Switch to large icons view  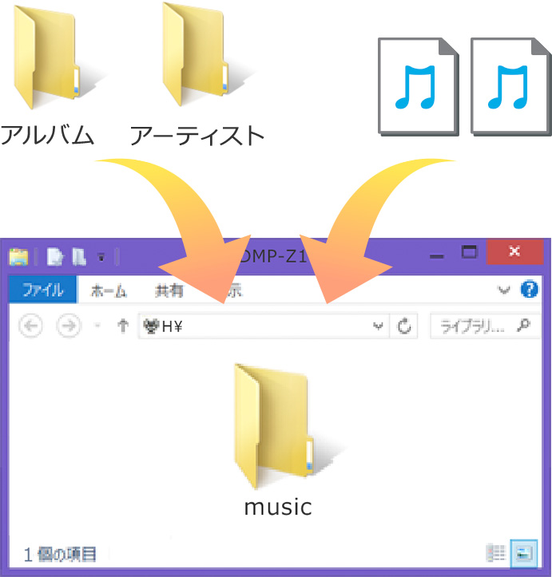[x=524, y=552]
